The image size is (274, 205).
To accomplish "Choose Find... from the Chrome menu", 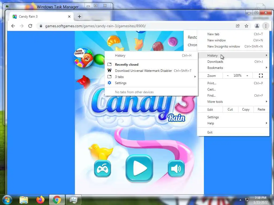I will point(233,95).
